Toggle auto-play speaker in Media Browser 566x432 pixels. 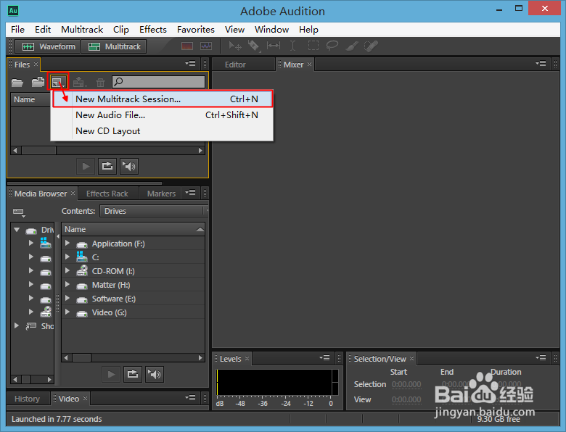(155, 374)
